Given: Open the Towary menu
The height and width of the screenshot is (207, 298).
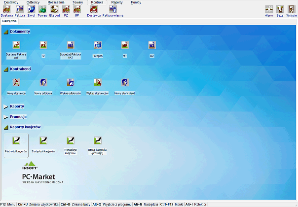Looking at the screenshot, I should click(x=78, y=2).
